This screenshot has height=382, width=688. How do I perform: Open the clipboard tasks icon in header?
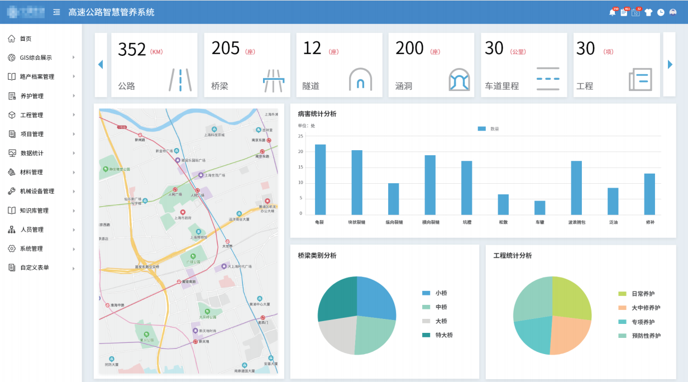click(x=624, y=12)
